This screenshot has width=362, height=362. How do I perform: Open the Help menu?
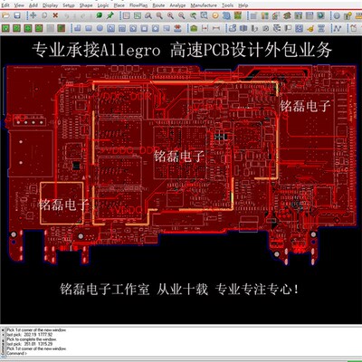pyautogui.click(x=243, y=5)
